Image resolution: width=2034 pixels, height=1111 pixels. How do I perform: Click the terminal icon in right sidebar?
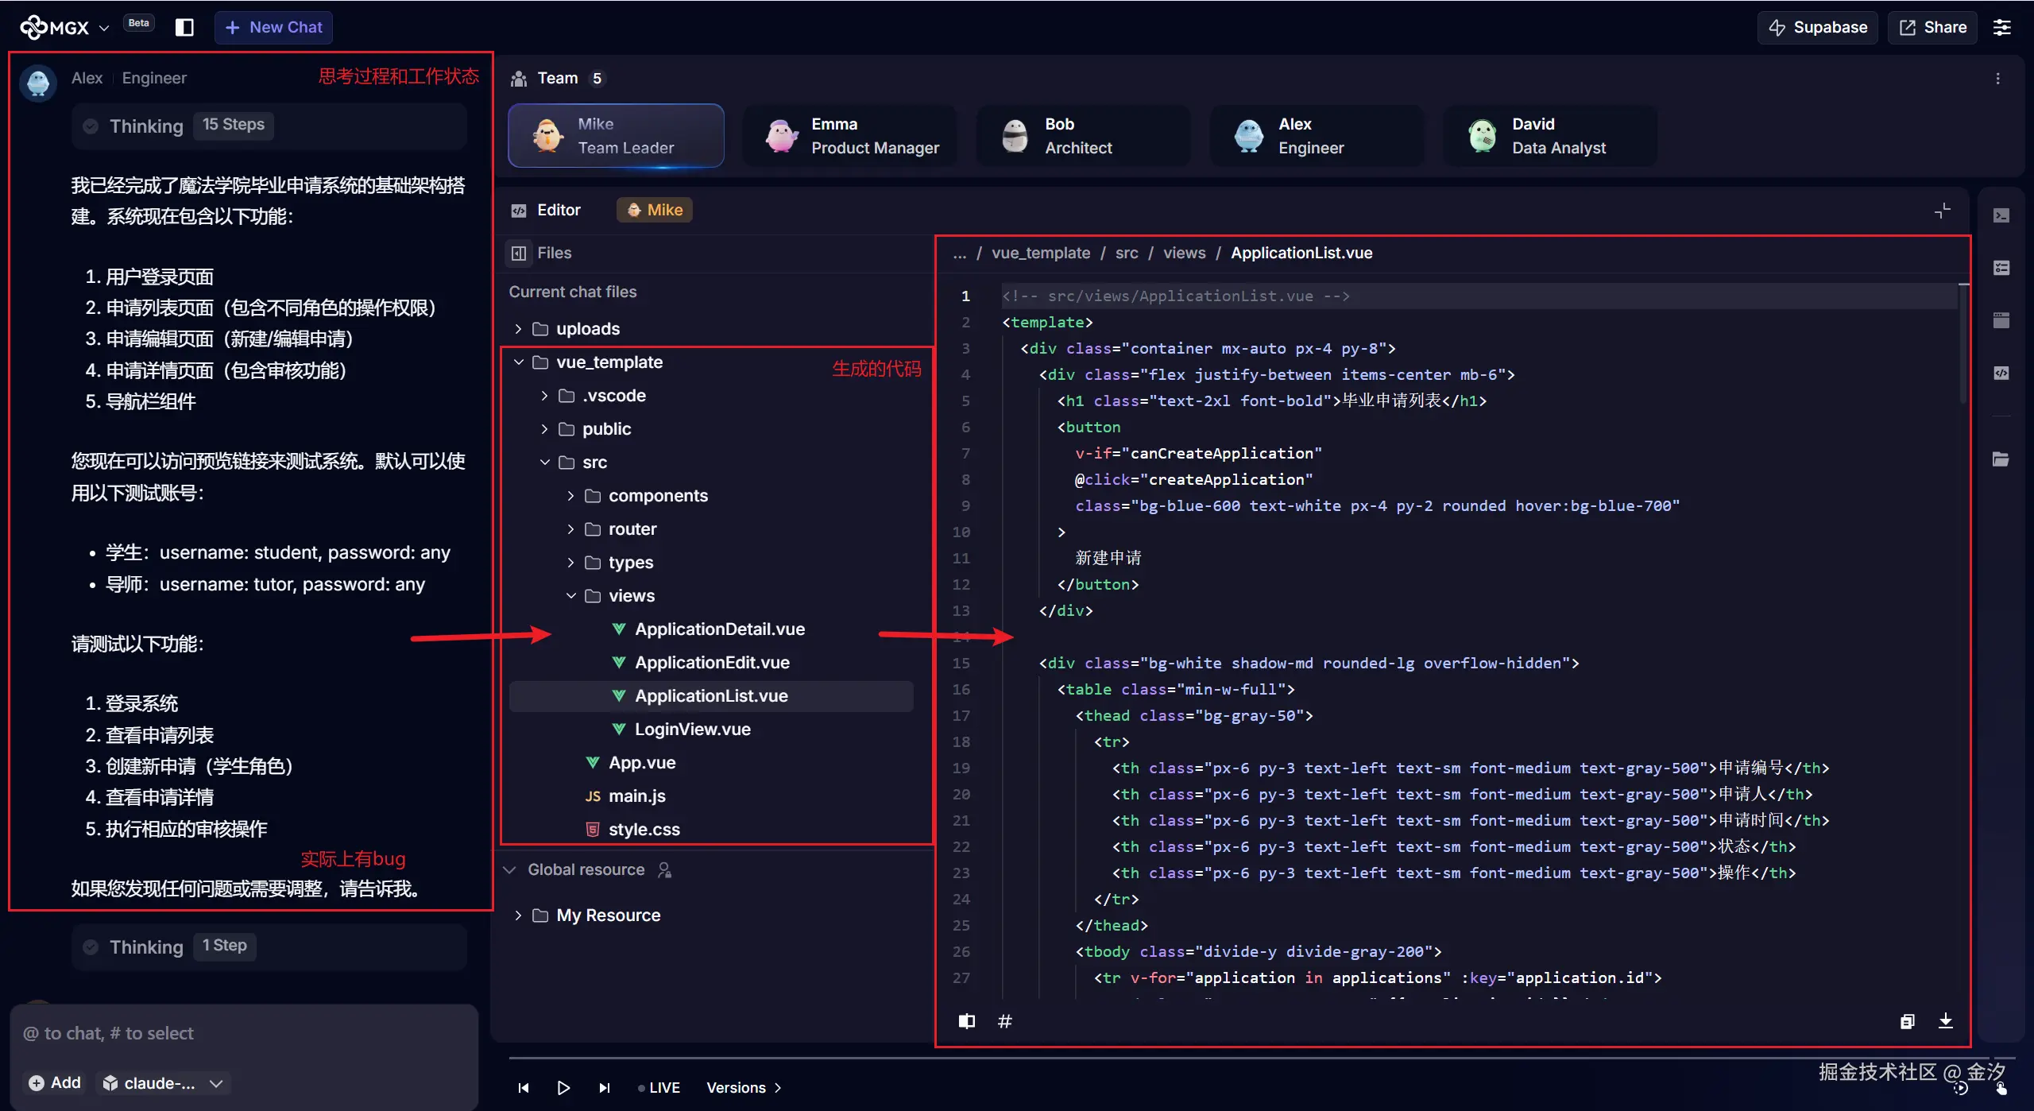(2001, 215)
